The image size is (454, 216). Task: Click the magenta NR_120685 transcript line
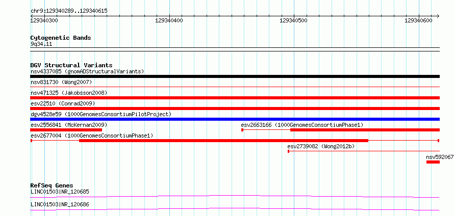235,196
